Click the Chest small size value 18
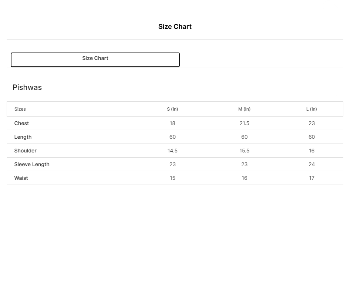 [172, 123]
